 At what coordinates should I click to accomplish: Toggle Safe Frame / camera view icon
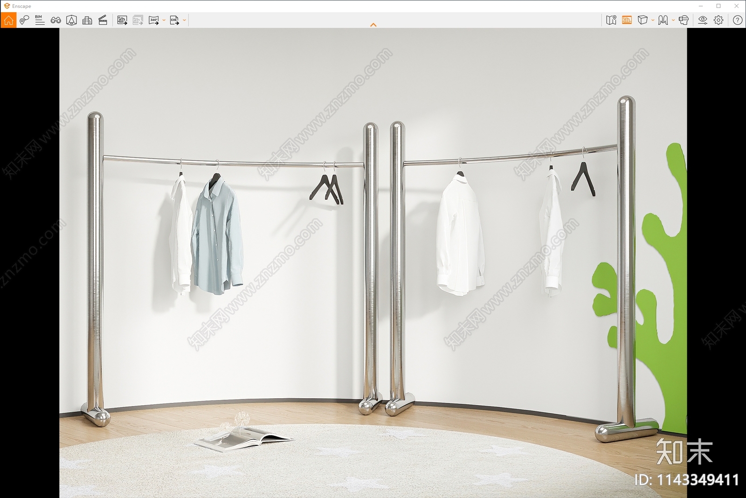[71, 20]
